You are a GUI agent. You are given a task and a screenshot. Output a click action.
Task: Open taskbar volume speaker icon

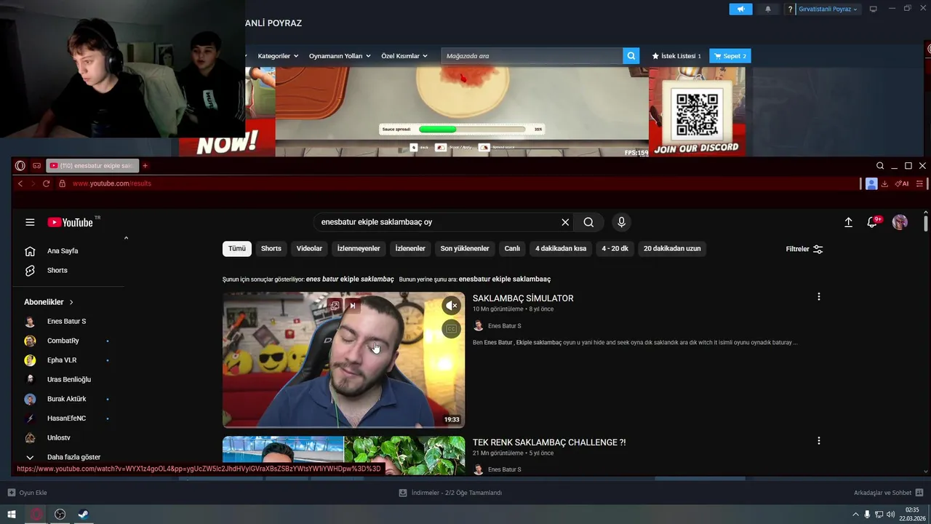coord(891,515)
